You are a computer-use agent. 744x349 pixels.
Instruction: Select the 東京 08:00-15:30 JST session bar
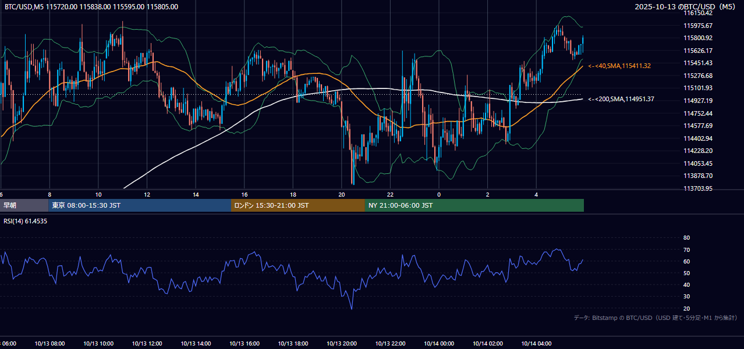[x=140, y=205]
